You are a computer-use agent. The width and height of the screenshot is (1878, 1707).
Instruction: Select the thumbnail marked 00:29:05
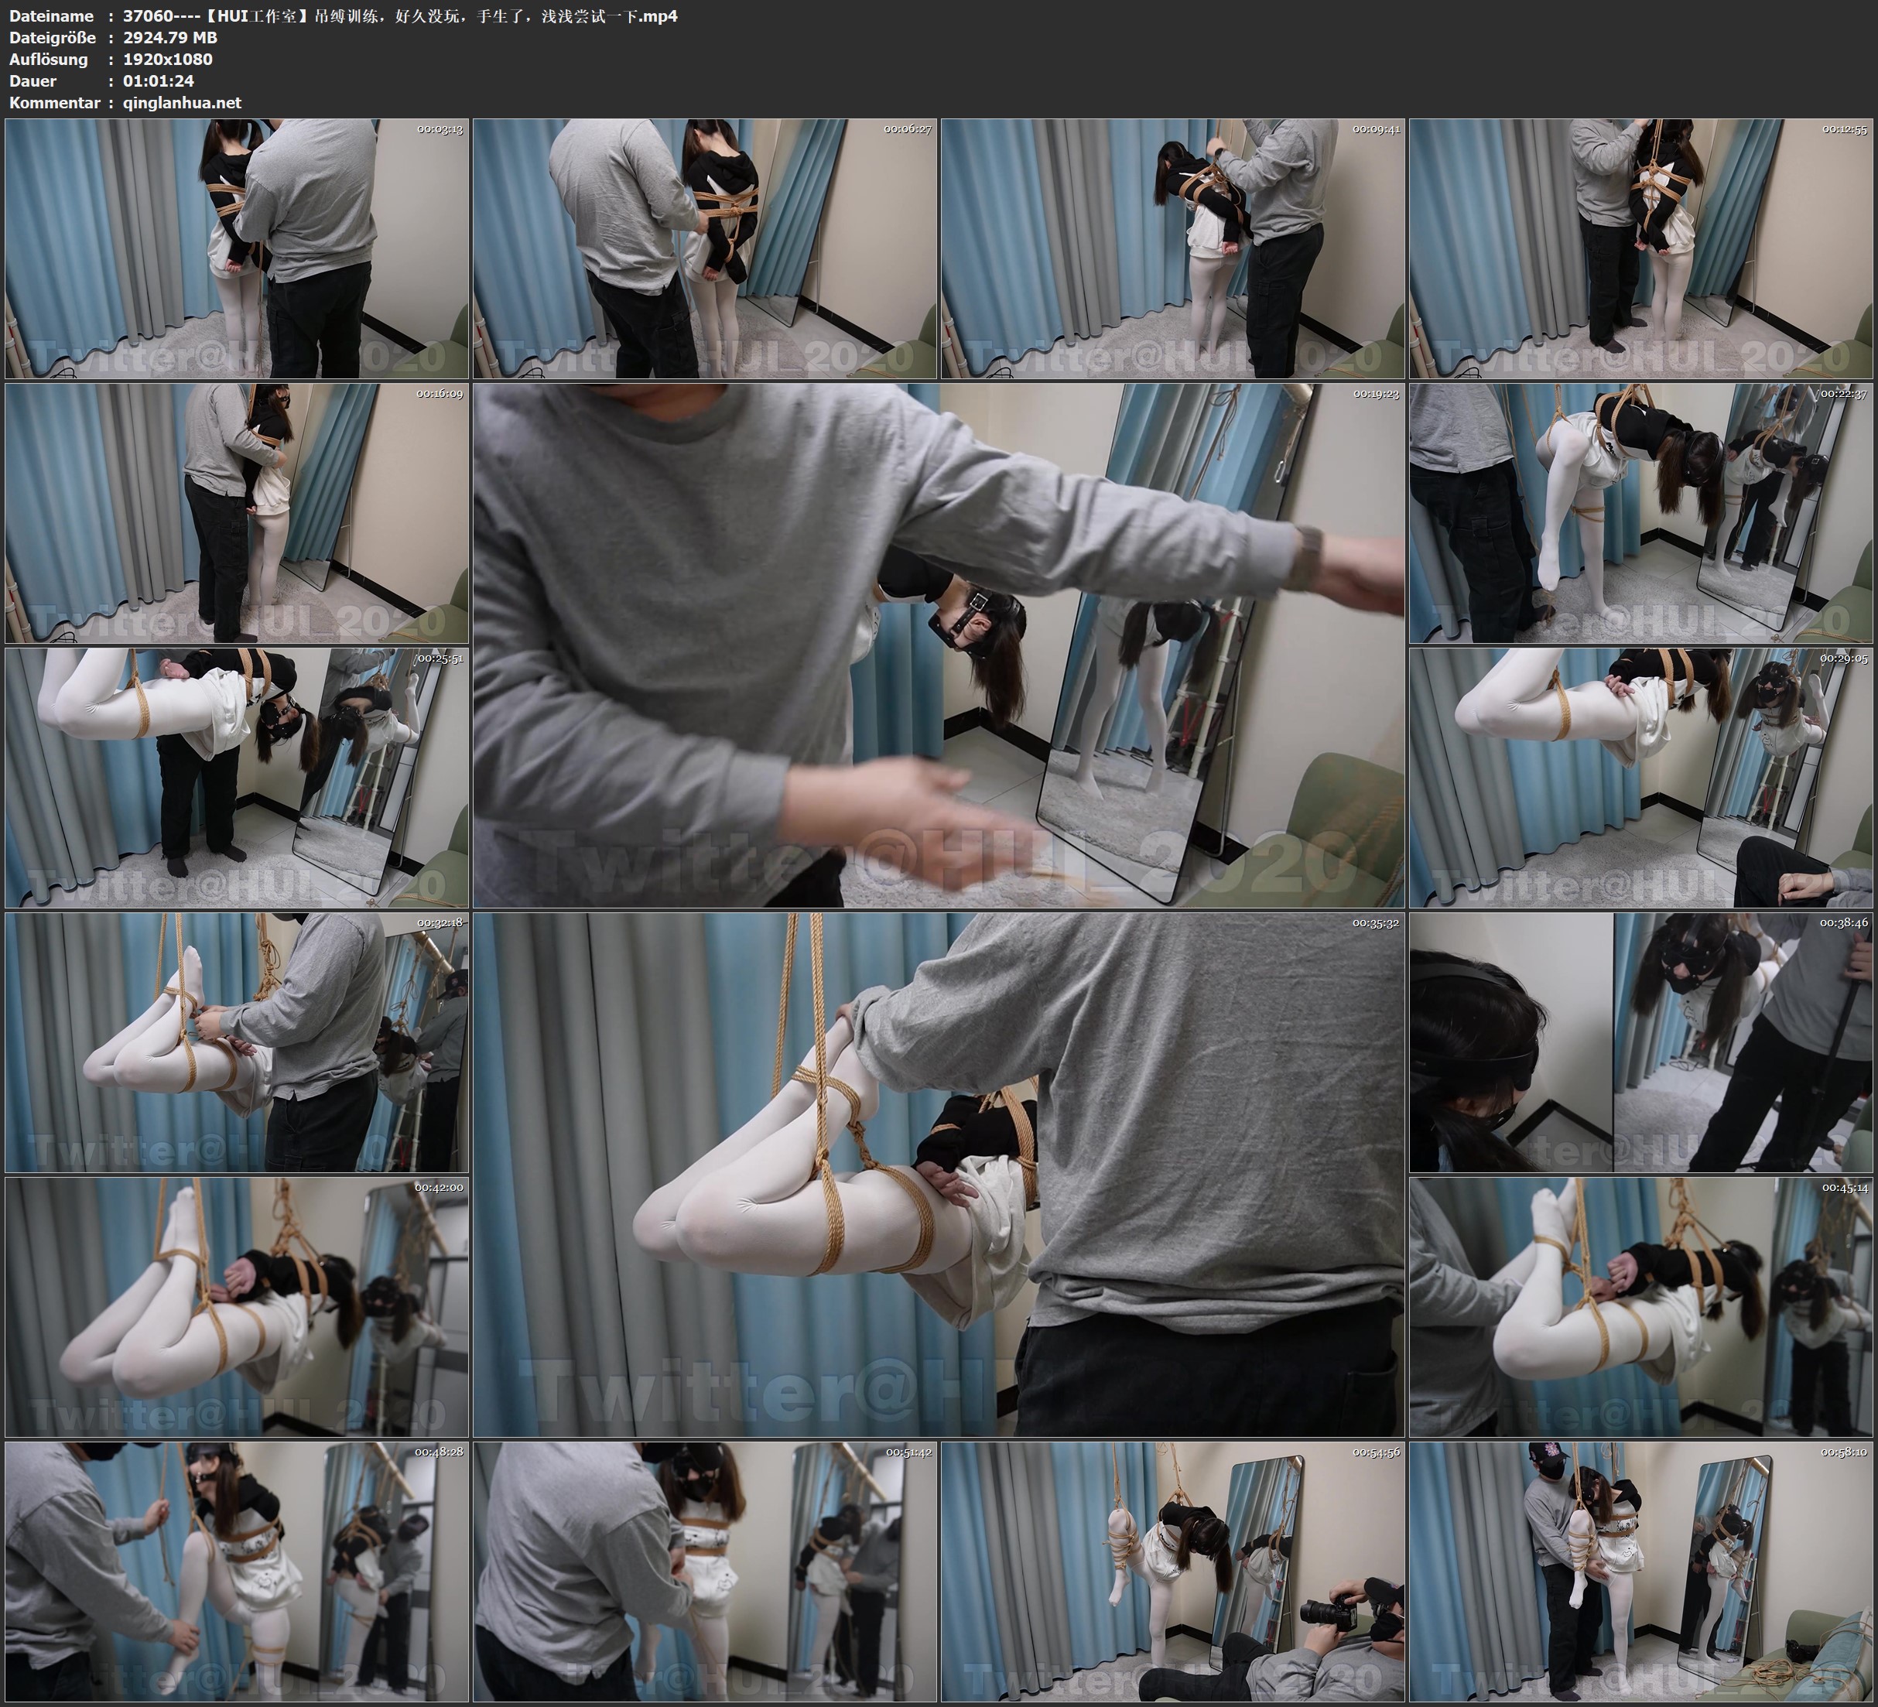tap(1640, 778)
